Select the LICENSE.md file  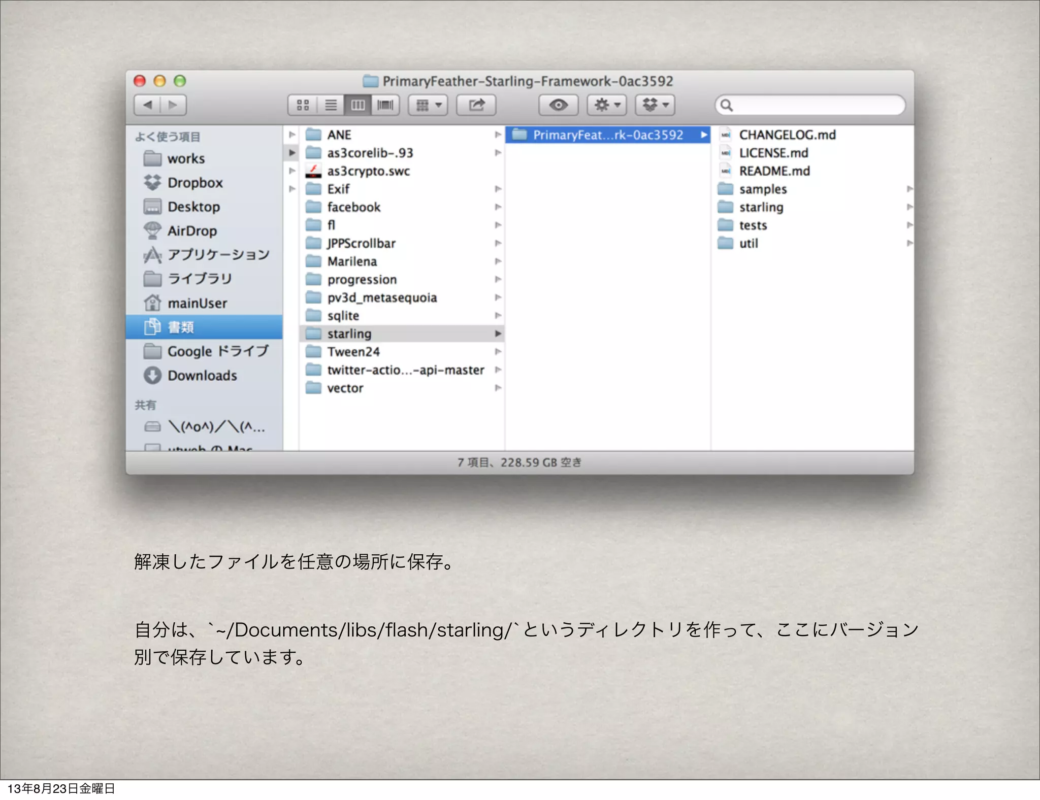(x=812, y=153)
